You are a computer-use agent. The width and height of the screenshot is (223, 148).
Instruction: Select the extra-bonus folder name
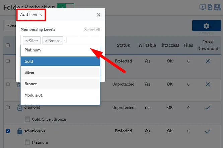[35, 130]
